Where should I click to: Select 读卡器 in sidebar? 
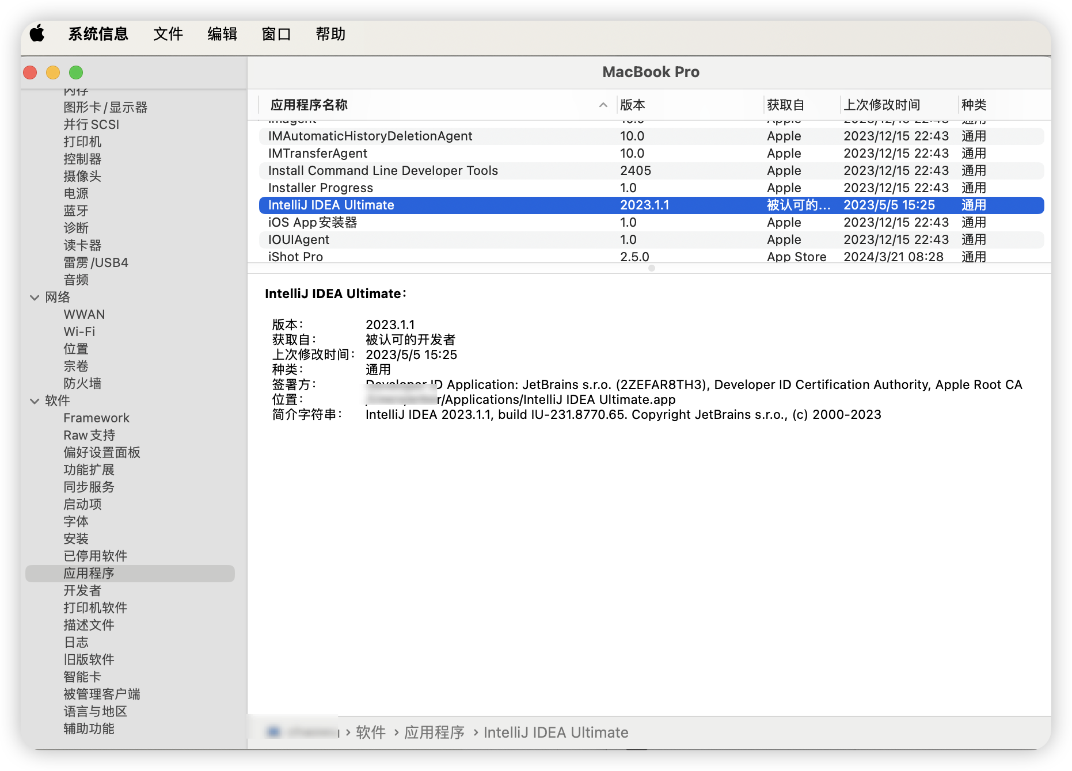[82, 246]
